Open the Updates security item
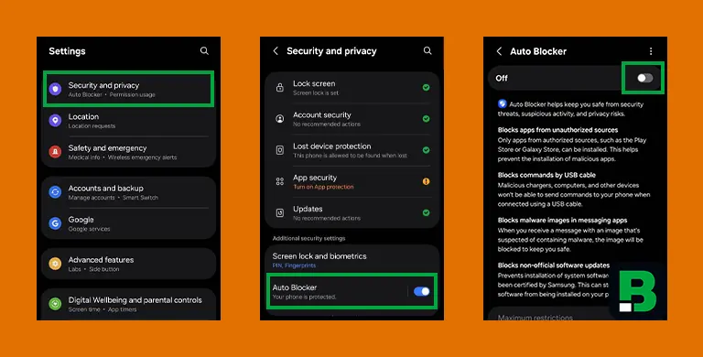 coord(351,213)
